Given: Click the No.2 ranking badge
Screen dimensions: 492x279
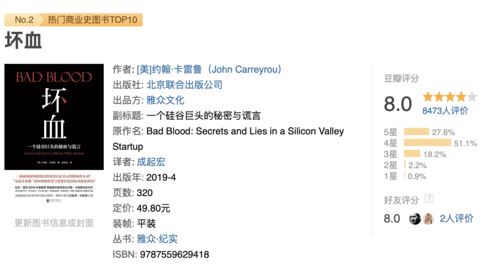Looking at the screenshot, I should pos(24,20).
